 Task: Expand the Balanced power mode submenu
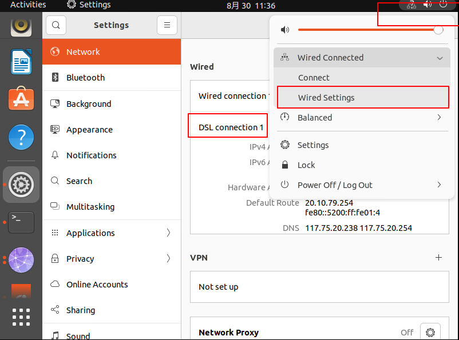click(x=440, y=118)
